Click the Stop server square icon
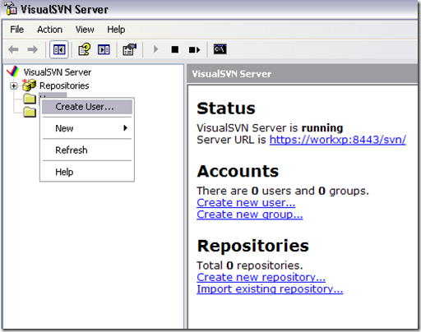The width and height of the screenshot is (421, 332). pyautogui.click(x=175, y=49)
